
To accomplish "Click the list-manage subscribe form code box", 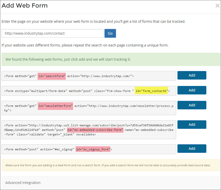I will pyautogui.click(x=89, y=130).
